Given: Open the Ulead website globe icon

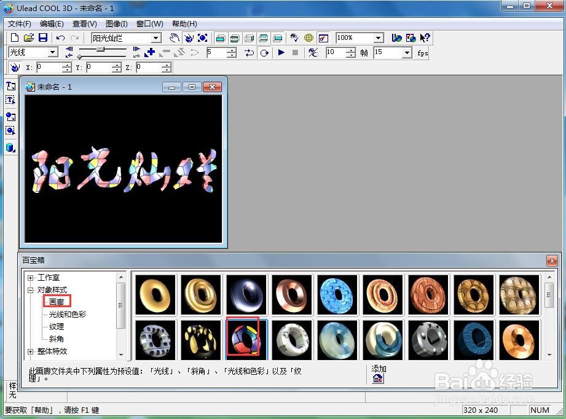Looking at the screenshot, I should click(x=397, y=37).
